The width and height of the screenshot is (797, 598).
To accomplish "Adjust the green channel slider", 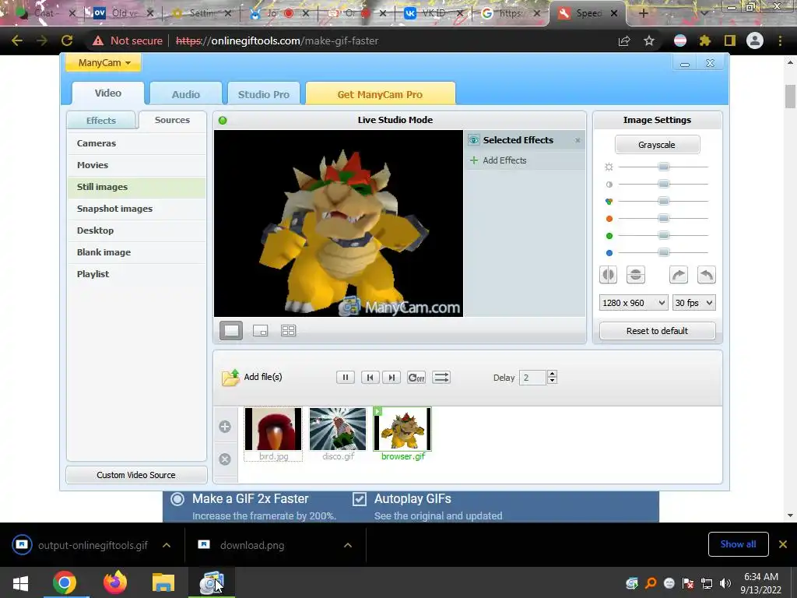I will (663, 235).
